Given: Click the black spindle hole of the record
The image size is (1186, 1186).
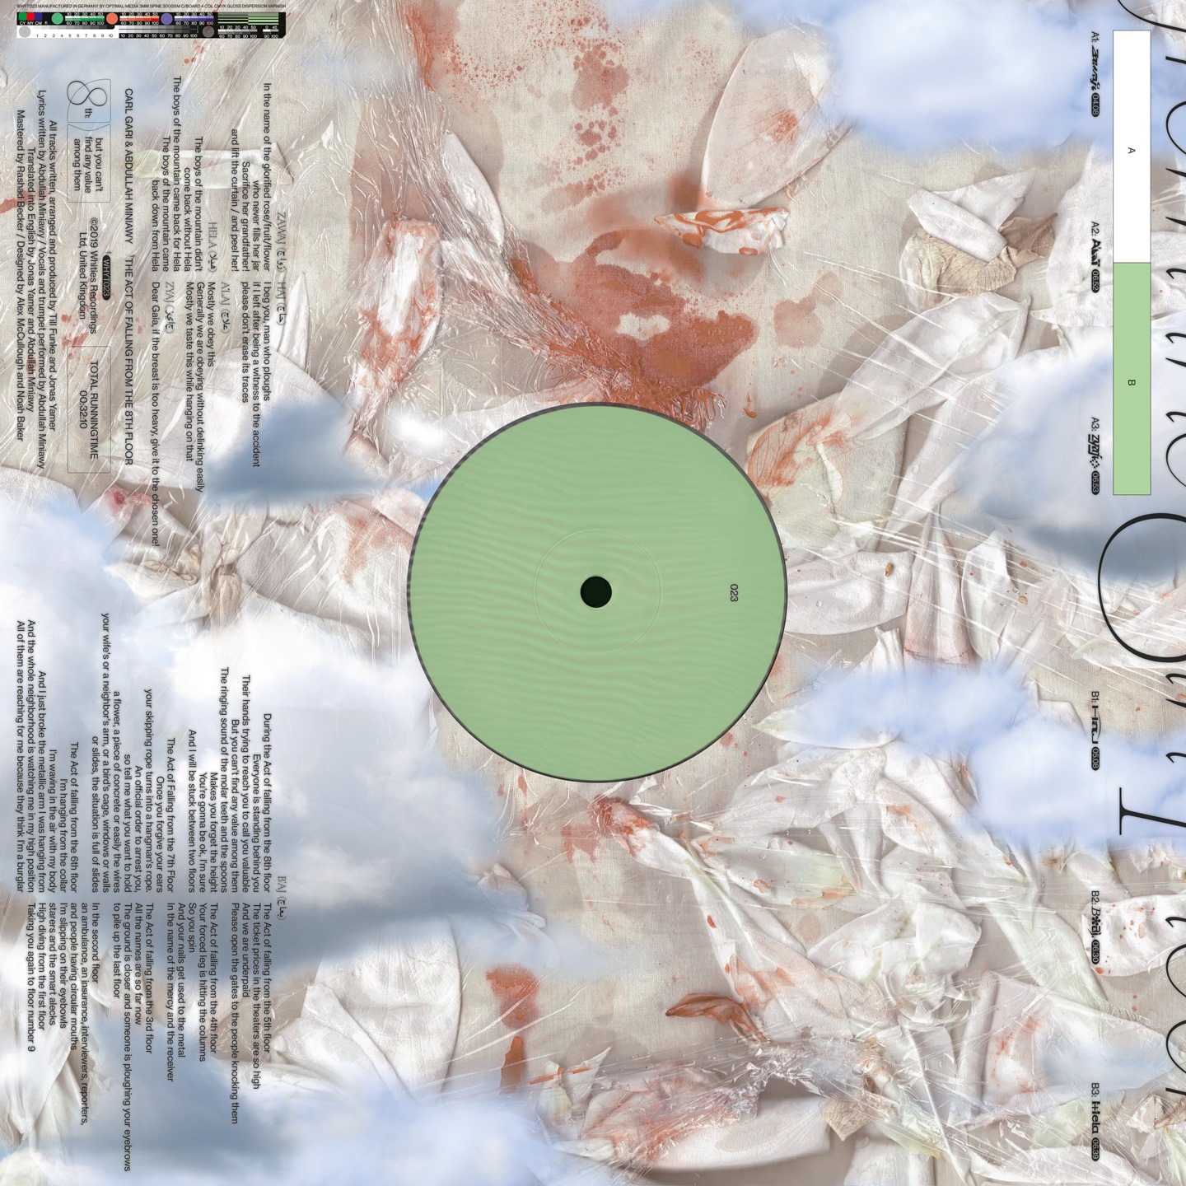Looking at the screenshot, I should (x=595, y=591).
